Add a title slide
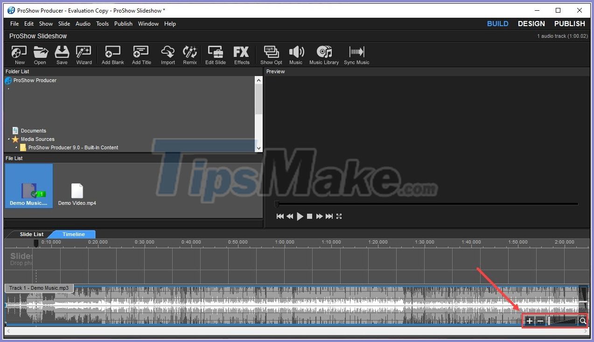The image size is (594, 342). 141,55
